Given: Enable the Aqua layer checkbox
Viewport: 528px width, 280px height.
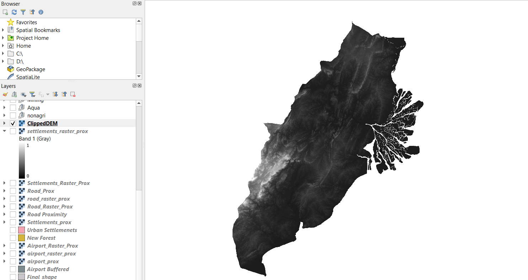Looking at the screenshot, I should click(x=13, y=108).
